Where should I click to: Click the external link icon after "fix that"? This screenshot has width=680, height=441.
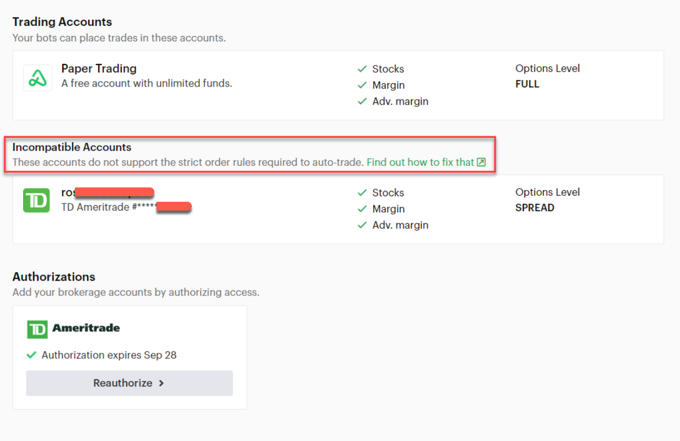(x=481, y=162)
